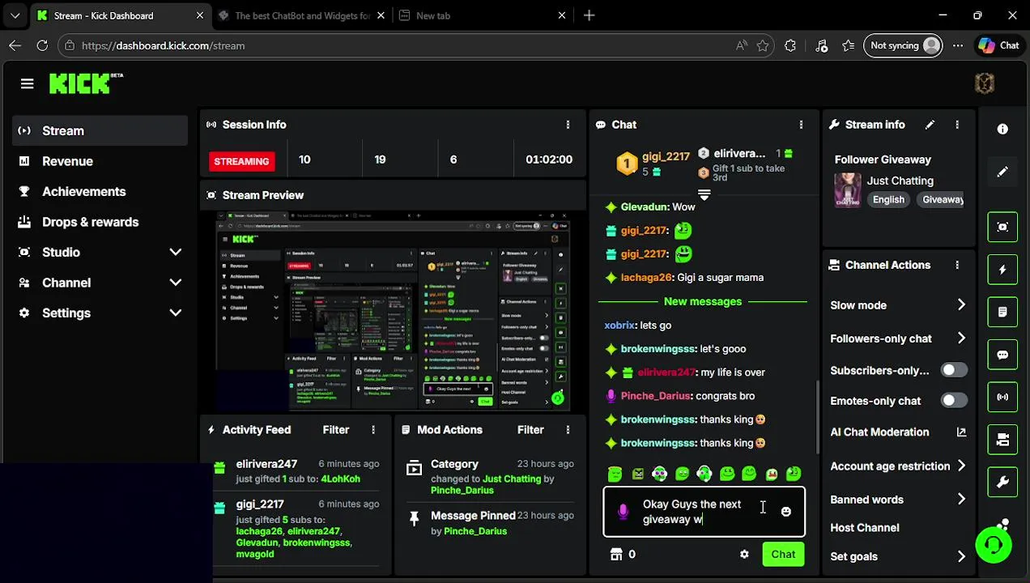Open Slow mode options arrow
The height and width of the screenshot is (583, 1030).
(961, 305)
